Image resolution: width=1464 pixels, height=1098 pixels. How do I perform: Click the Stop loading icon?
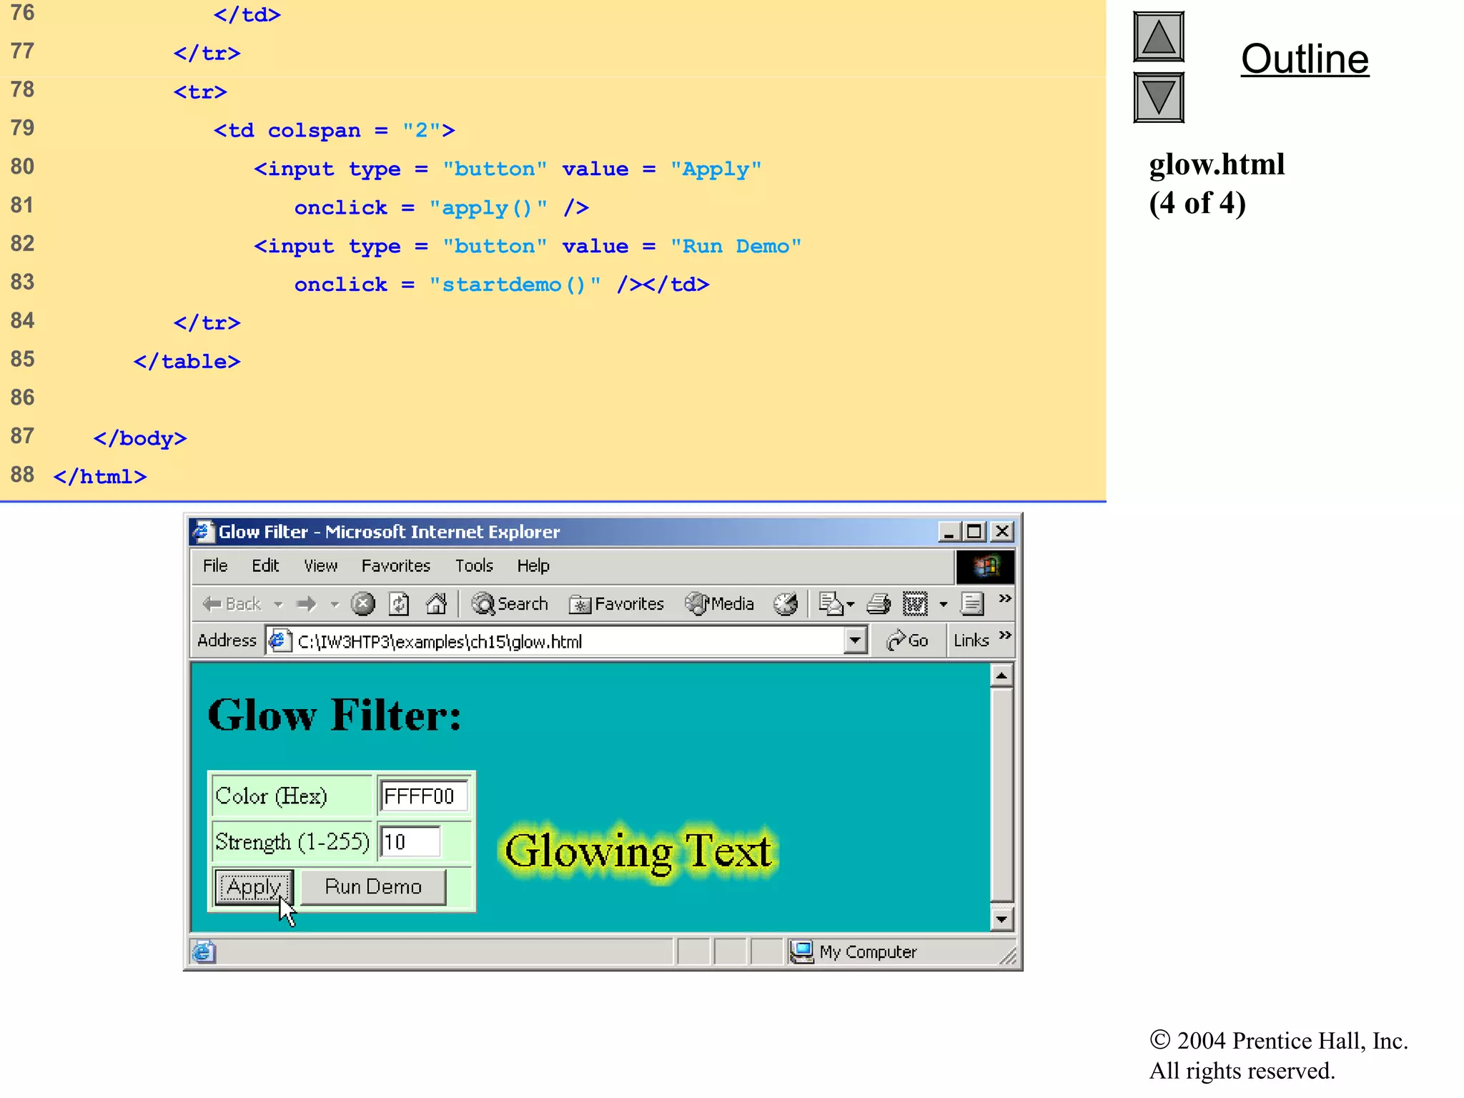click(363, 604)
